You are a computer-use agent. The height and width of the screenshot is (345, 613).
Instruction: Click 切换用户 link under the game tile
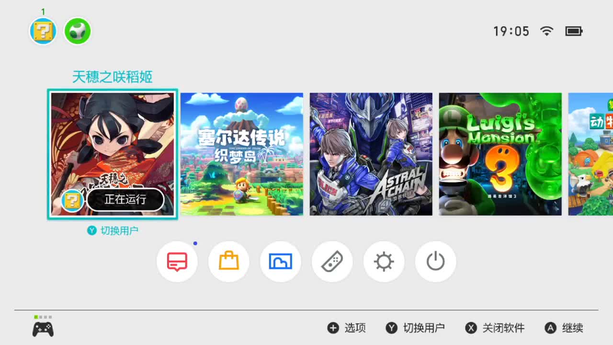click(x=113, y=230)
